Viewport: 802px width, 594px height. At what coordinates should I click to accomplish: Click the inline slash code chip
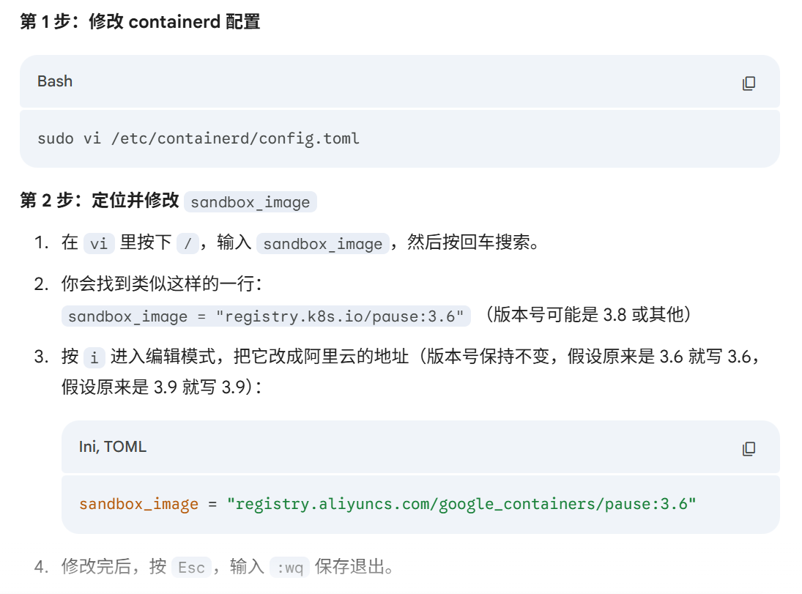(187, 244)
